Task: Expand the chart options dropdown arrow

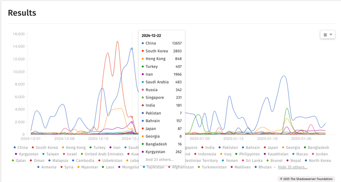Action: point(331,35)
